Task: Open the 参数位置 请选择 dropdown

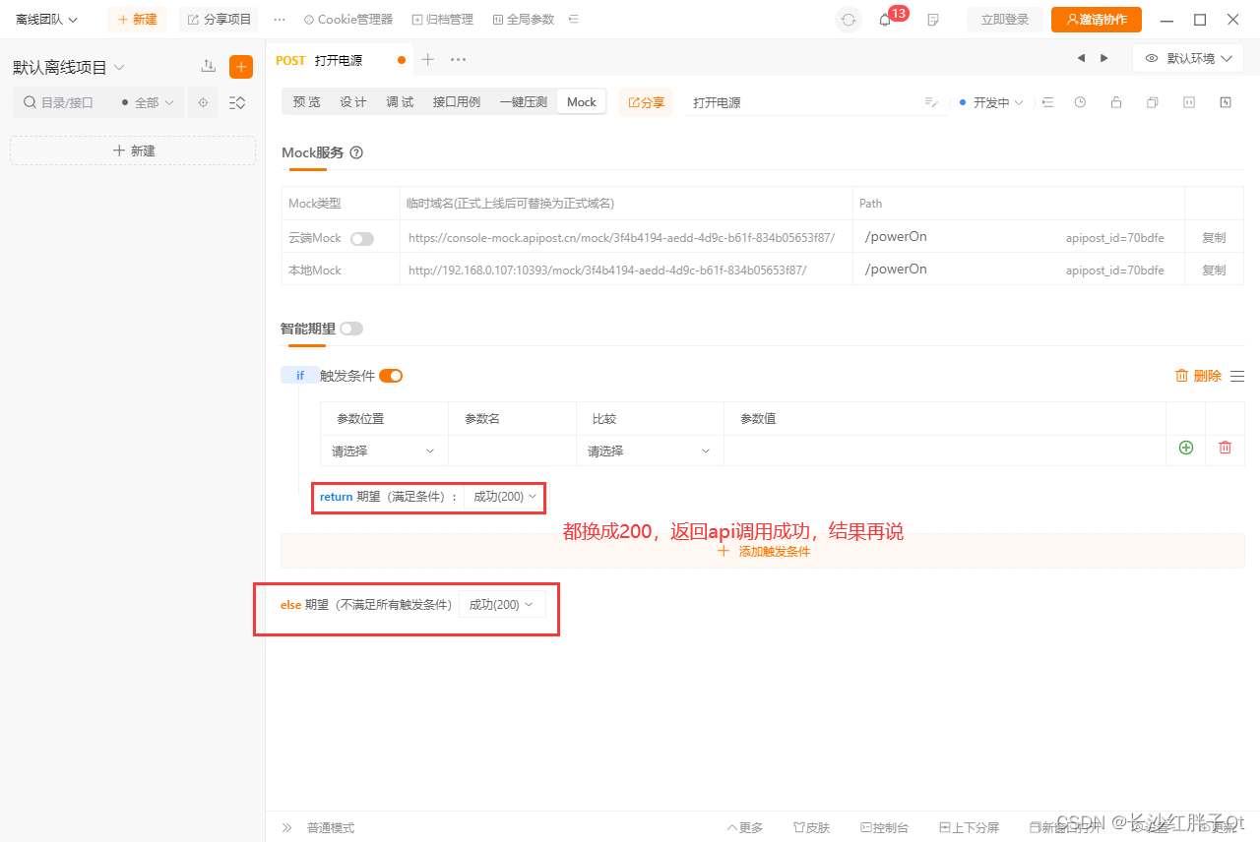Action: pyautogui.click(x=384, y=451)
